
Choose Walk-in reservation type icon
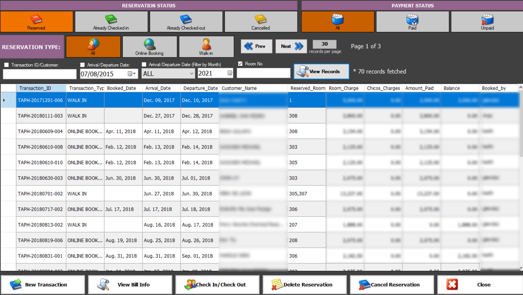point(206,44)
